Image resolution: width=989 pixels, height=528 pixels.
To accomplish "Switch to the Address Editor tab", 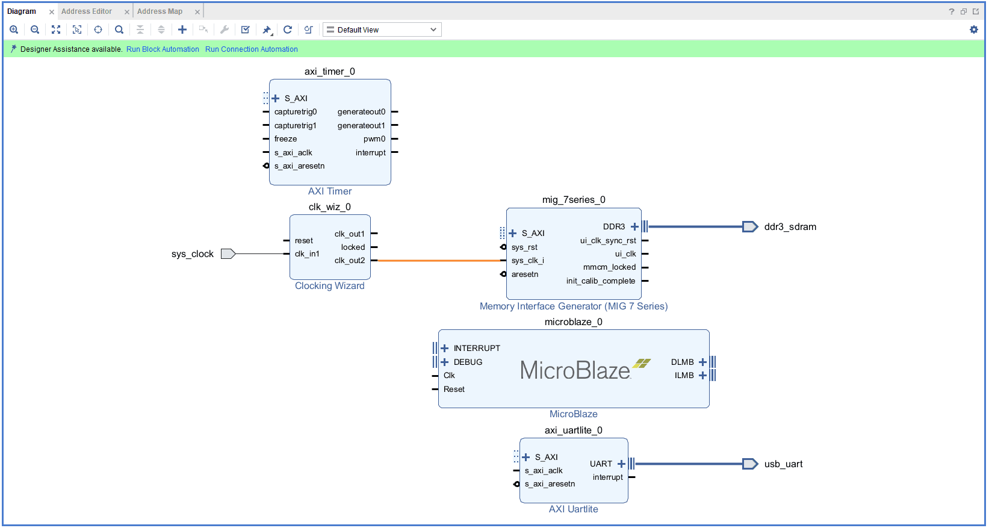I will [x=87, y=11].
